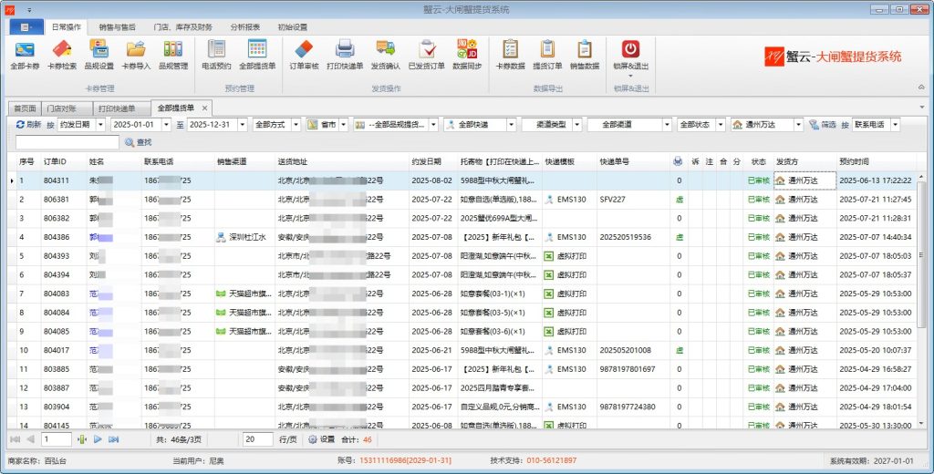Open 品规设置 in the ribbon
This screenshot has height=474, width=934.
click(99, 55)
